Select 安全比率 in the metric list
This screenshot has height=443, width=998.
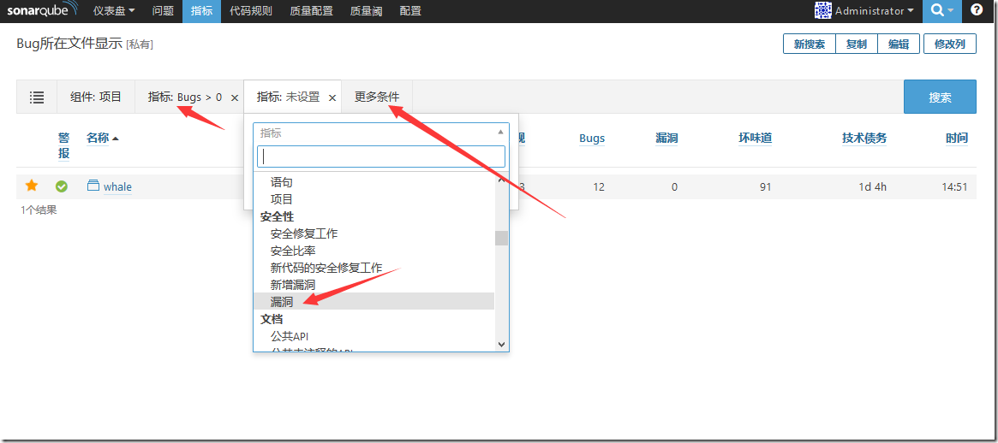pos(374,251)
